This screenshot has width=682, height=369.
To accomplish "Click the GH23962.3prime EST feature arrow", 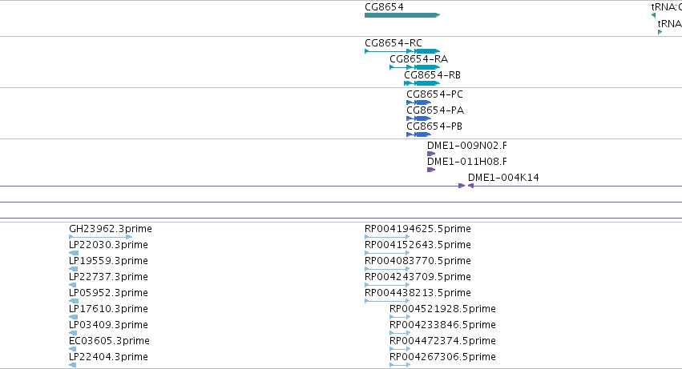I will [x=100, y=237].
